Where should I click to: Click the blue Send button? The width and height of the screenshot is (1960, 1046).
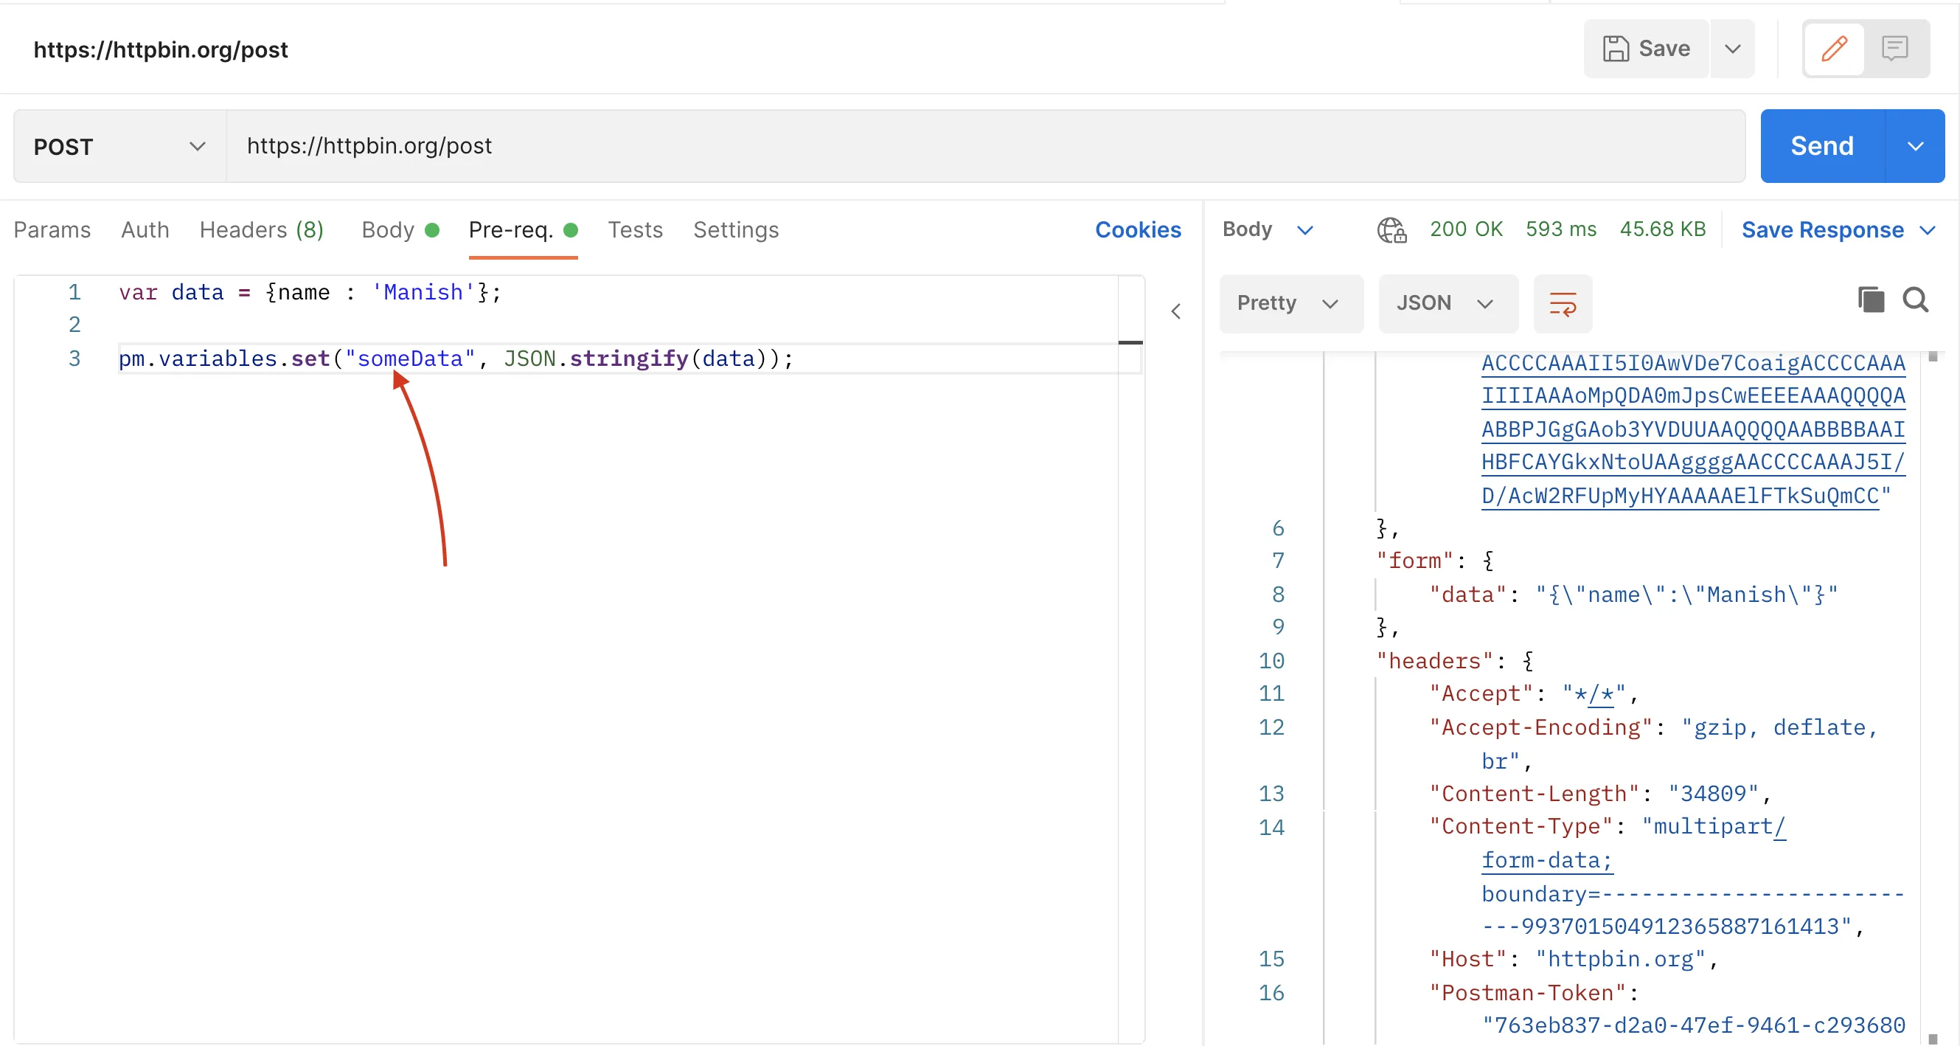pos(1821,146)
